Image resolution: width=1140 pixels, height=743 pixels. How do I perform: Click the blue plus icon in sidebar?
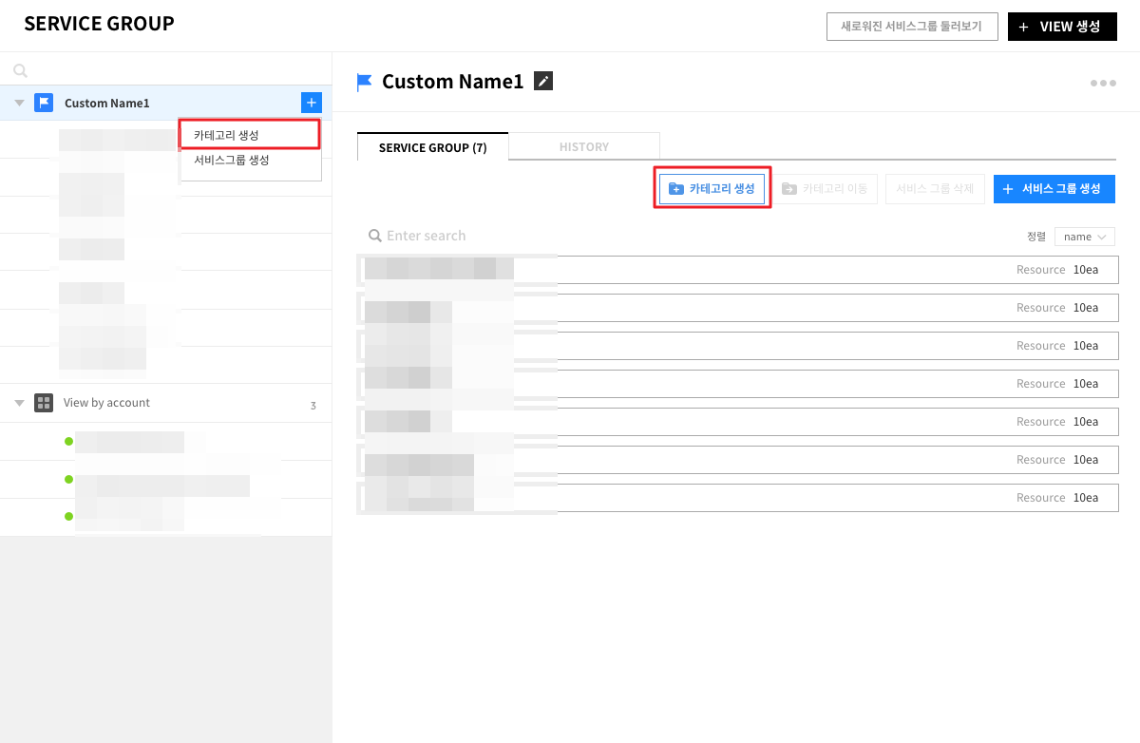tap(311, 103)
